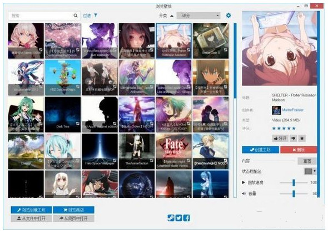Click Steam badge on Dark Tree thumbnail
This screenshot has height=234, width=328.
(78, 124)
